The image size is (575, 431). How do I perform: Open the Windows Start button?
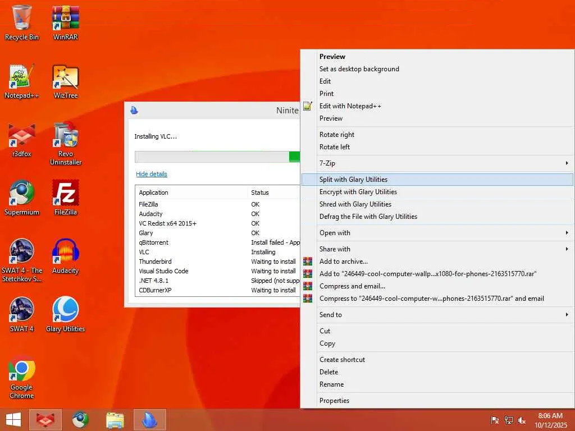[13, 420]
